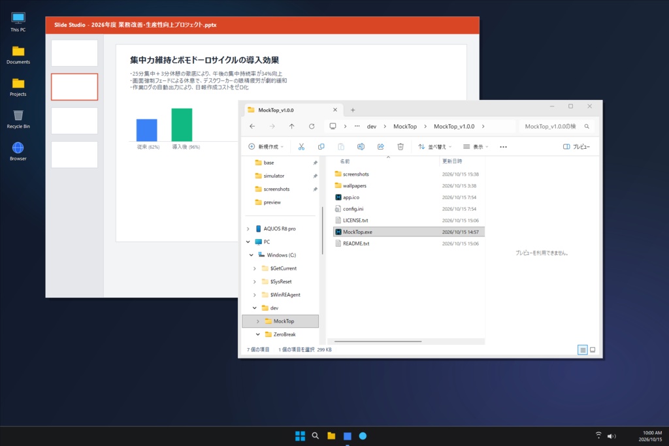This screenshot has width=669, height=446.
Task: Open a new Explorer tab with plus
Action: (353, 110)
